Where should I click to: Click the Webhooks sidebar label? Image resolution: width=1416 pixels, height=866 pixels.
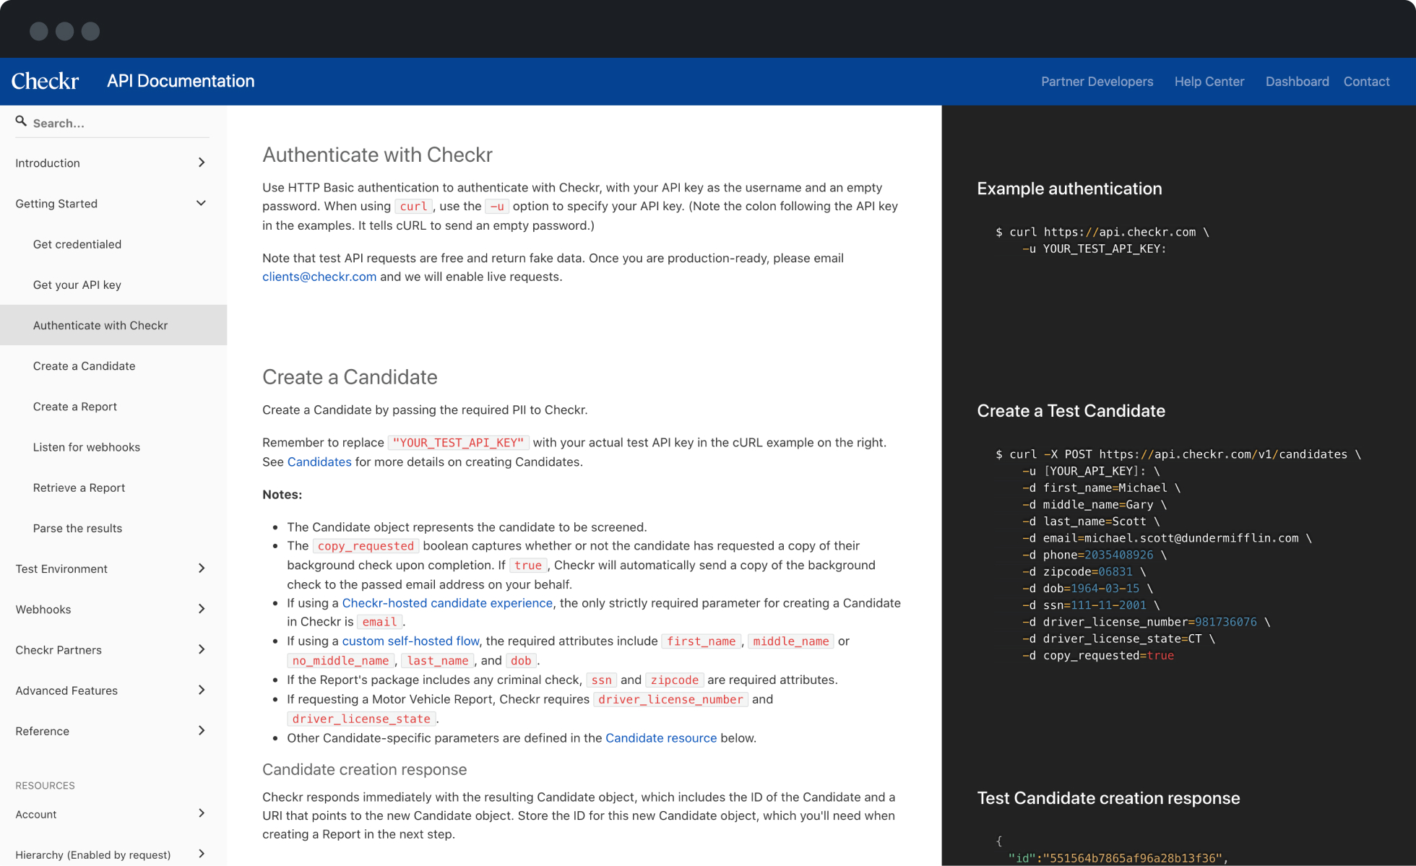coord(43,609)
